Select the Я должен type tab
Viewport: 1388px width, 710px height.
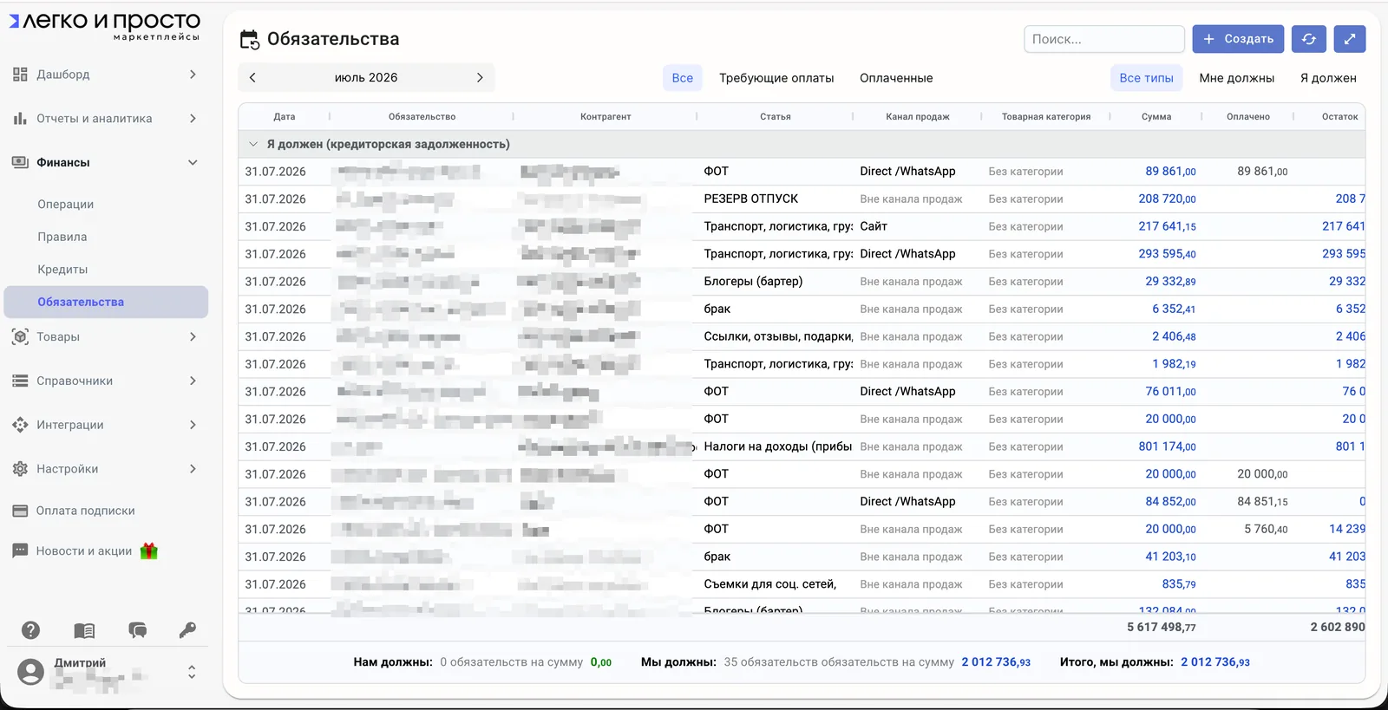click(1328, 78)
